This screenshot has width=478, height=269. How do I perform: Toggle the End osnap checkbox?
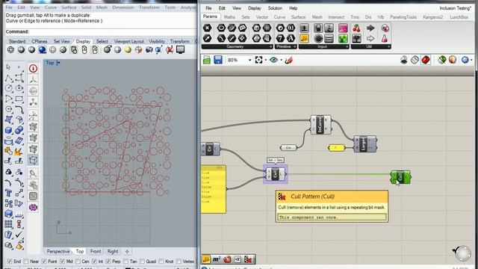(9, 262)
